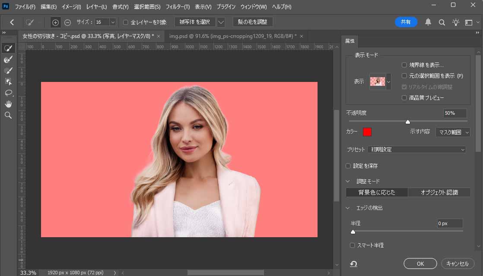The image size is (483, 276).
Task: Click the 髪の毛を調整 button
Action: pyautogui.click(x=253, y=22)
